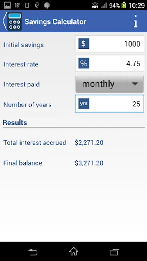This screenshot has width=147, height=261.
Task: Edit the Interest rate value 4.75
Action: 109,64
